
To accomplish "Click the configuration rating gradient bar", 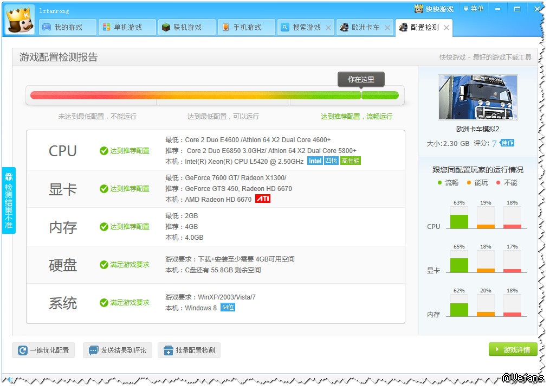I will pyautogui.click(x=215, y=95).
